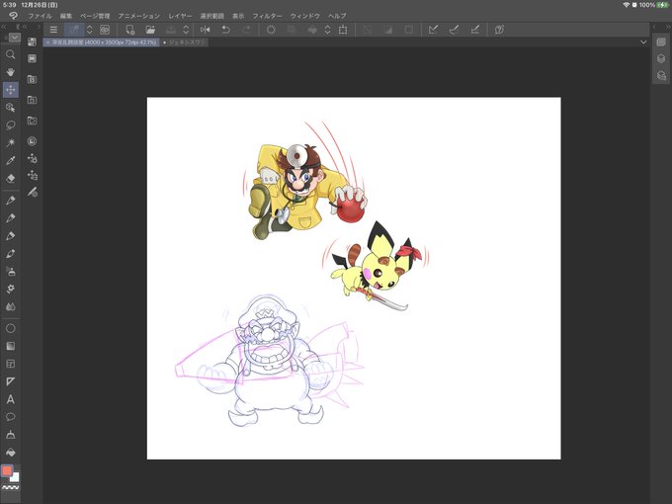This screenshot has height=504, width=672.
Task: Open the Quick Access panel icon at top of second column
Action: point(32,42)
